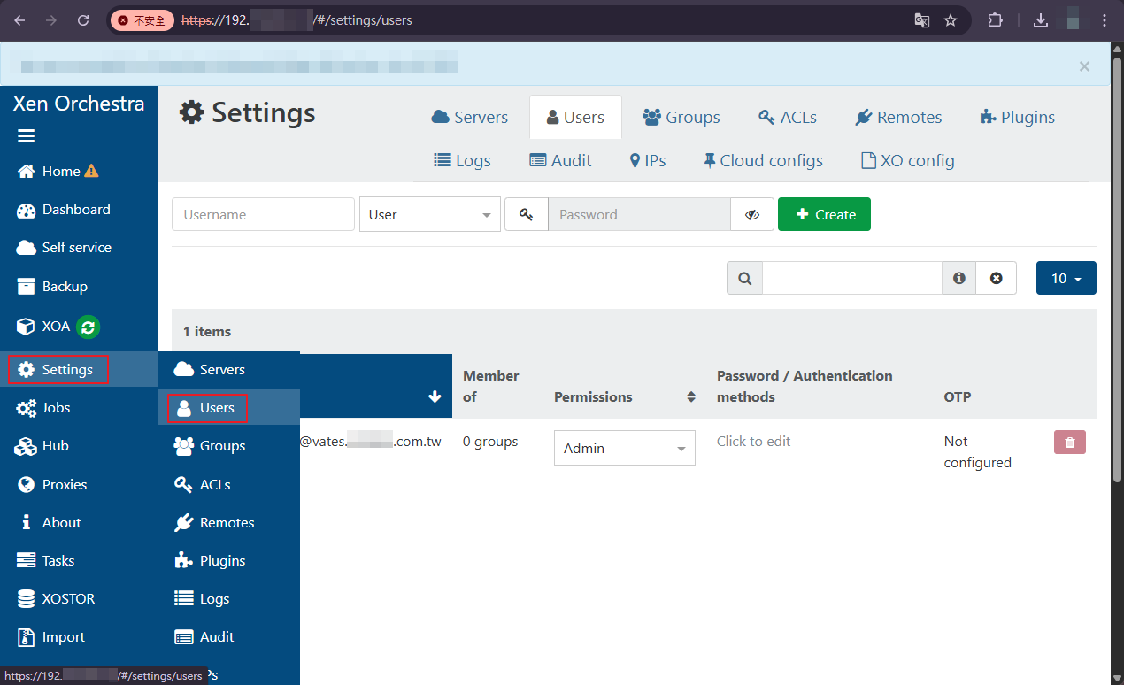Toggle the sidebar hamburger menu icon
The height and width of the screenshot is (685, 1124).
pyautogui.click(x=26, y=136)
